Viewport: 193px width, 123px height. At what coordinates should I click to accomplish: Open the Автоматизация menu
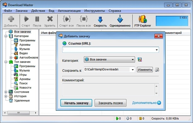tap(69, 11)
